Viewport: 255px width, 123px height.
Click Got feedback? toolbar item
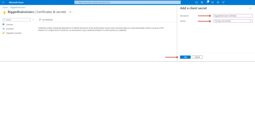(x=46, y=20)
